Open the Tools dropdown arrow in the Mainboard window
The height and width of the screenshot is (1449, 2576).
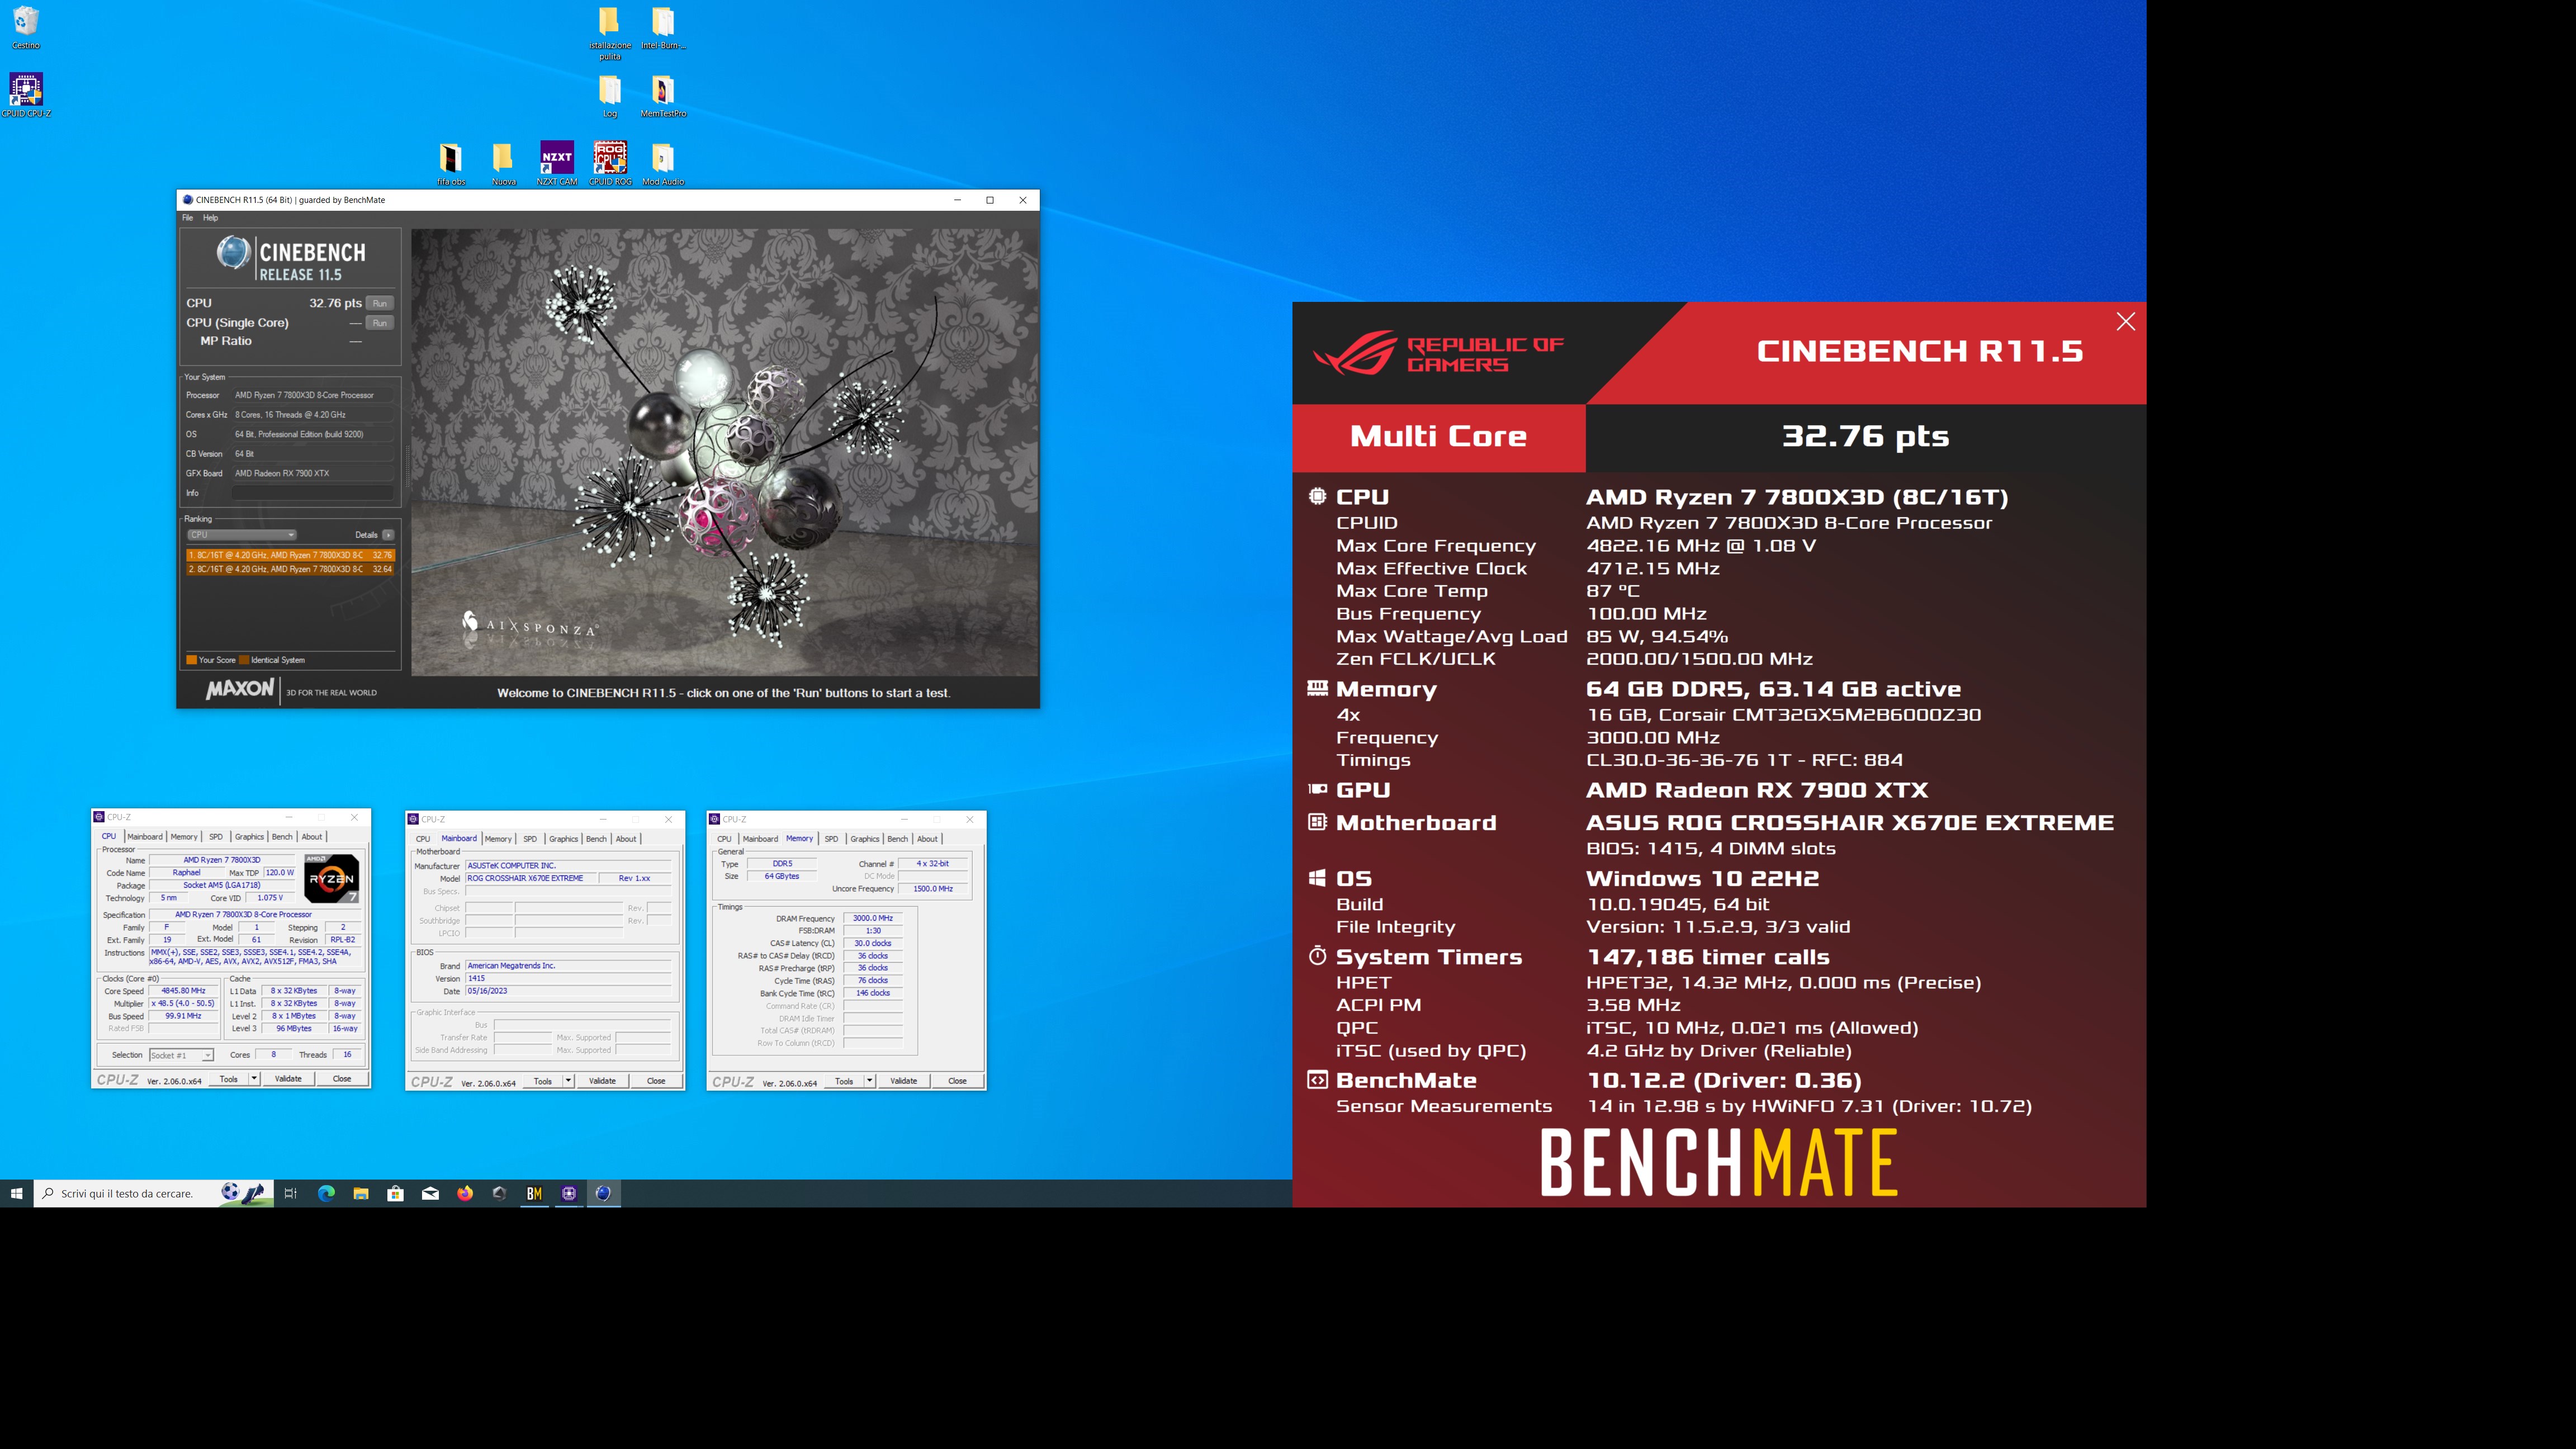click(568, 1081)
